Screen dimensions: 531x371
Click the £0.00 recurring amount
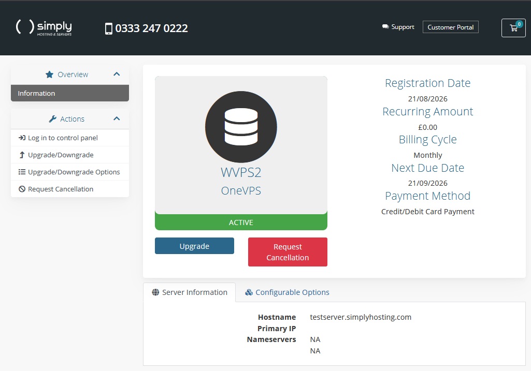point(428,127)
